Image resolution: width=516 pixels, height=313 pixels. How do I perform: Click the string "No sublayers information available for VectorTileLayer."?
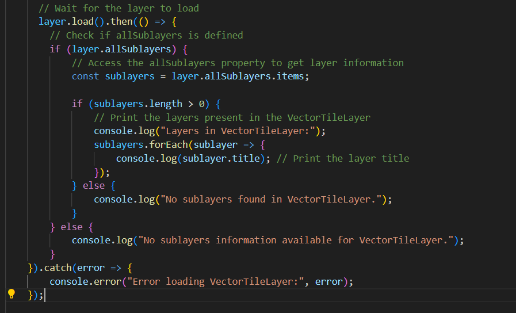[x=296, y=241]
